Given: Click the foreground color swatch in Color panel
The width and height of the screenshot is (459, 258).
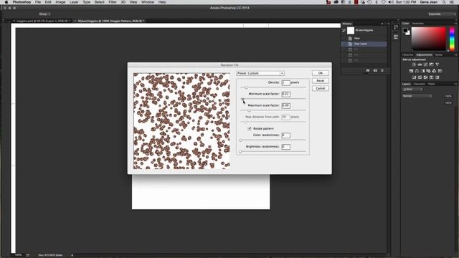Looking at the screenshot, I should [x=405, y=30].
